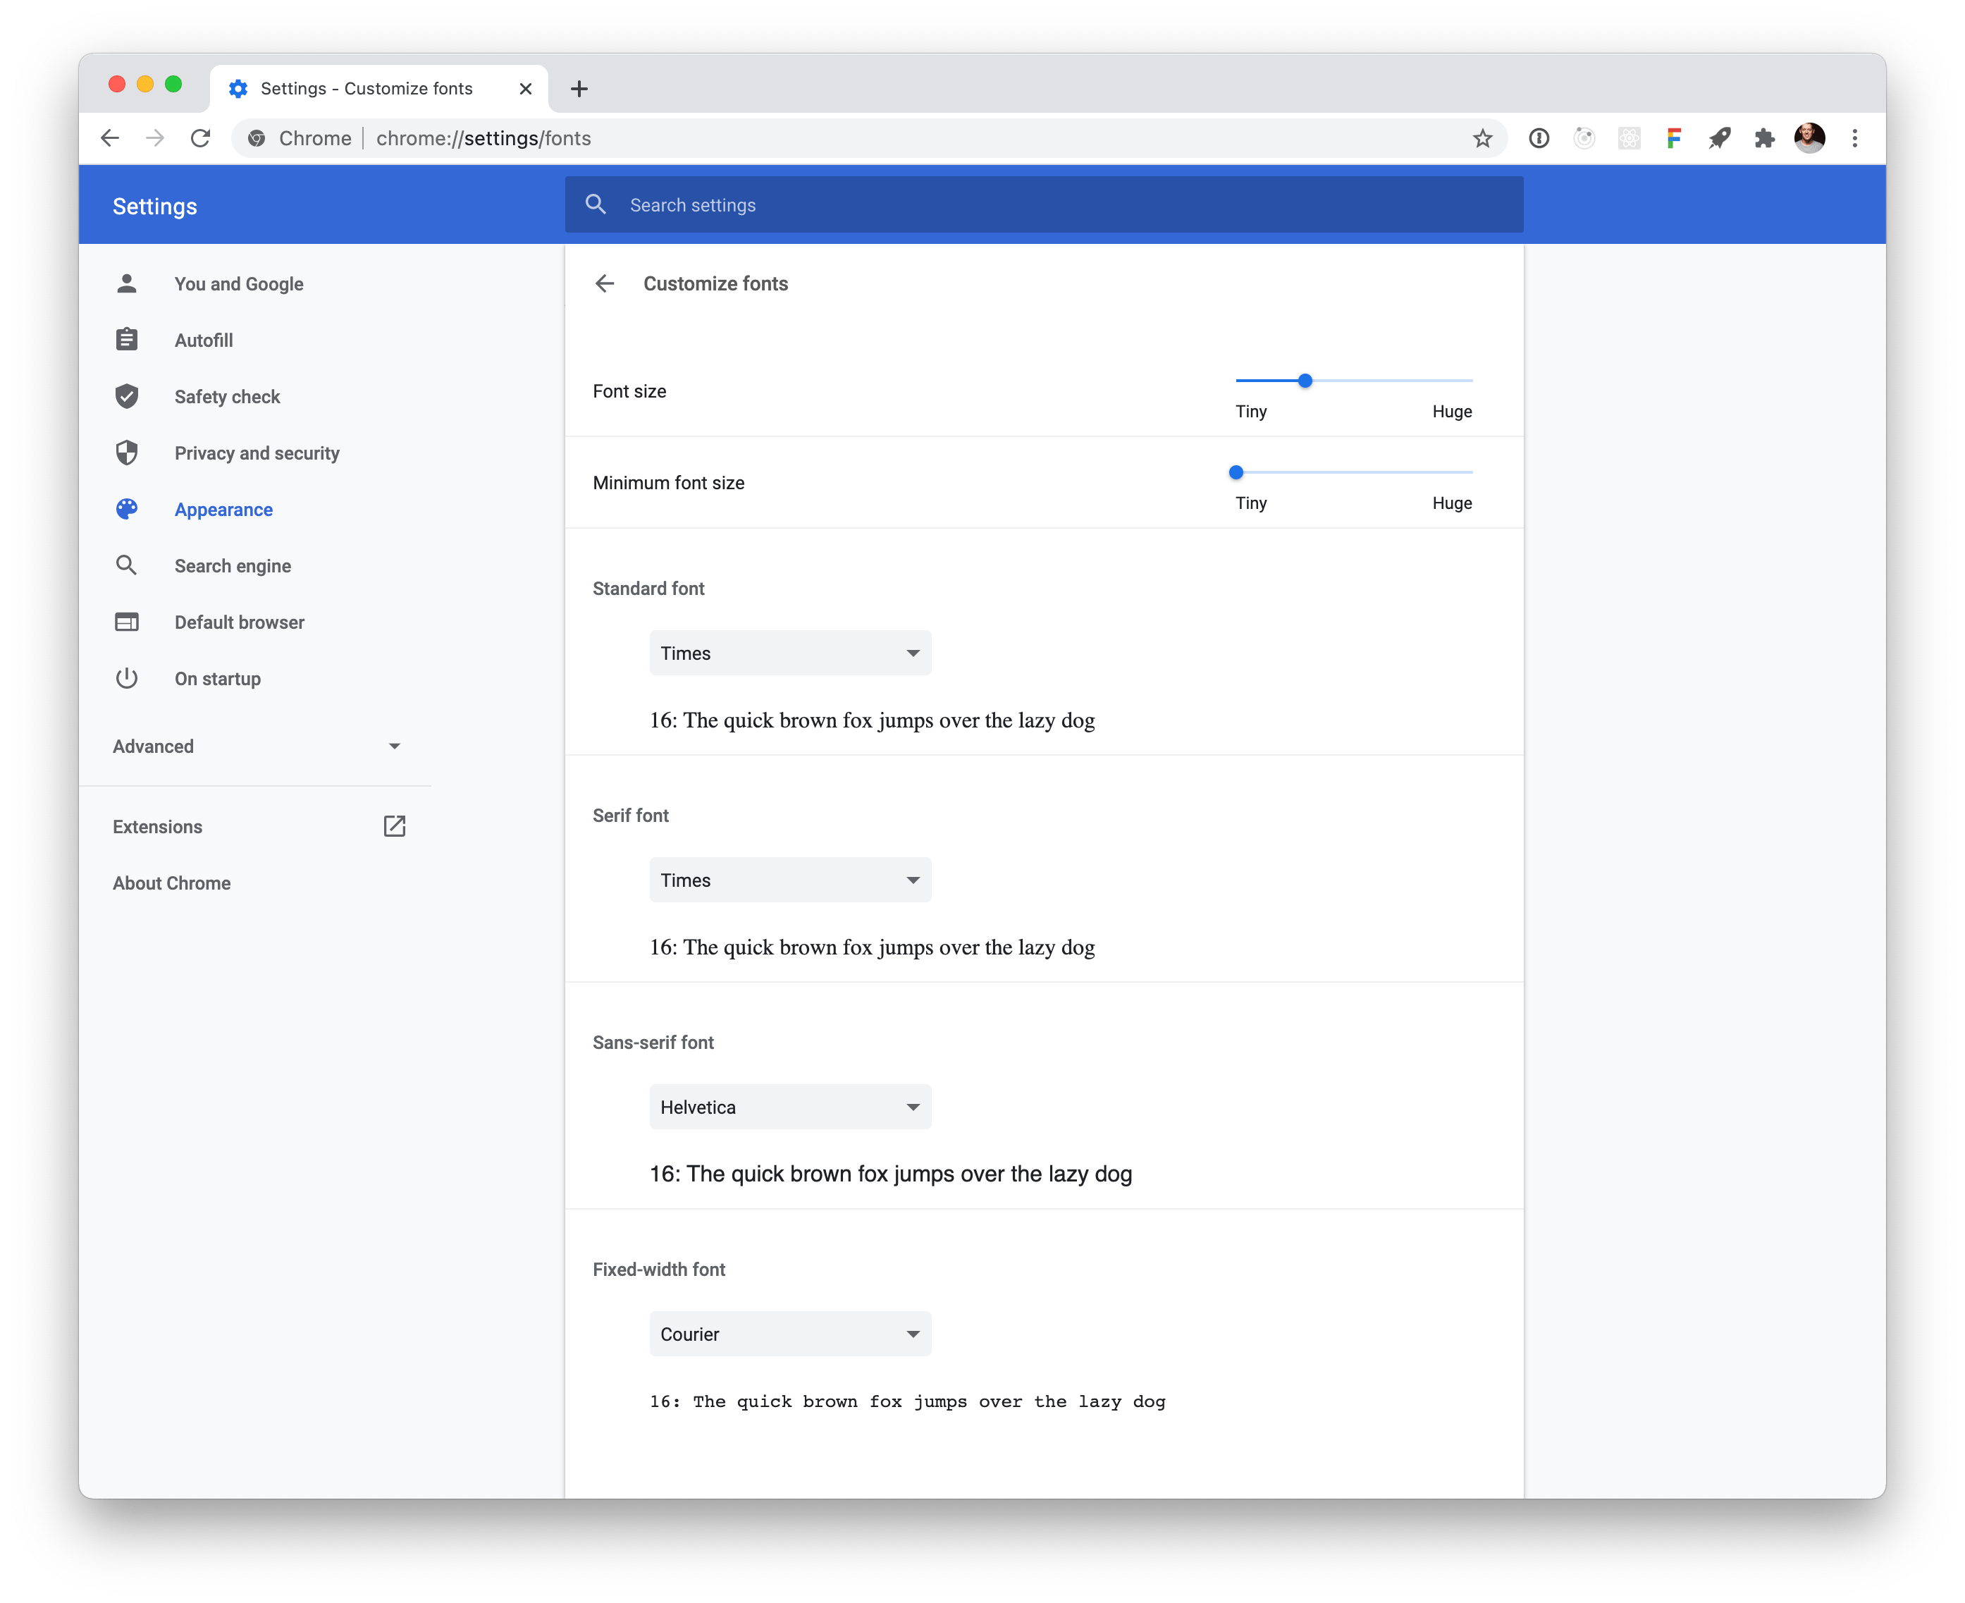1965x1603 pixels.
Task: Click the password manager extension icon
Action: (x=1539, y=138)
